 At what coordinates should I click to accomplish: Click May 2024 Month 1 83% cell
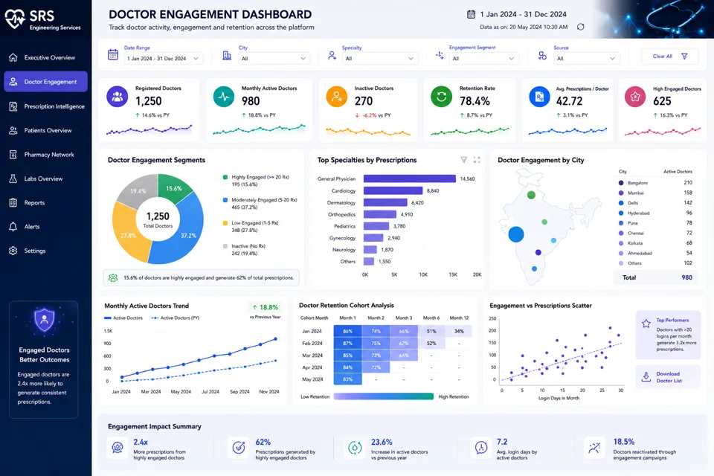[348, 379]
